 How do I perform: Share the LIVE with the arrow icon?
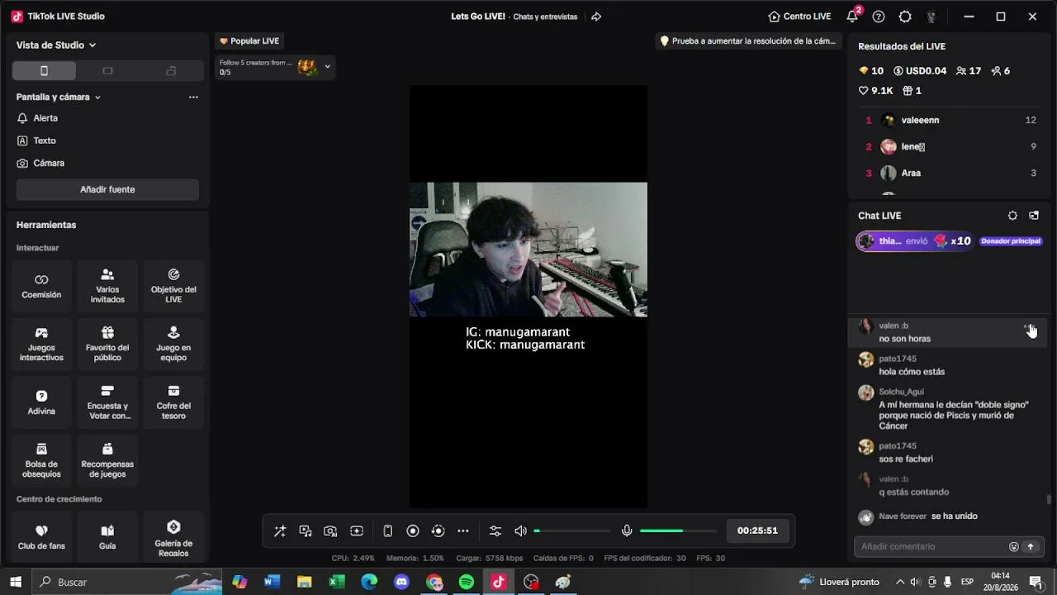tap(596, 17)
